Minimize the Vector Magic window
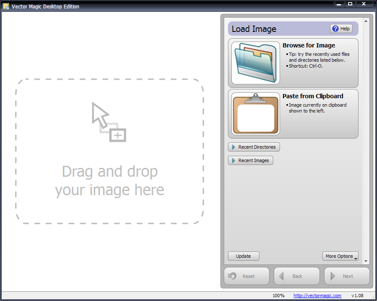 pyautogui.click(x=339, y=4)
